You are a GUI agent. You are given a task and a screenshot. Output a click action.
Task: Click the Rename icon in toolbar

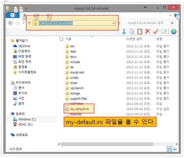pyautogui.click(x=164, y=32)
